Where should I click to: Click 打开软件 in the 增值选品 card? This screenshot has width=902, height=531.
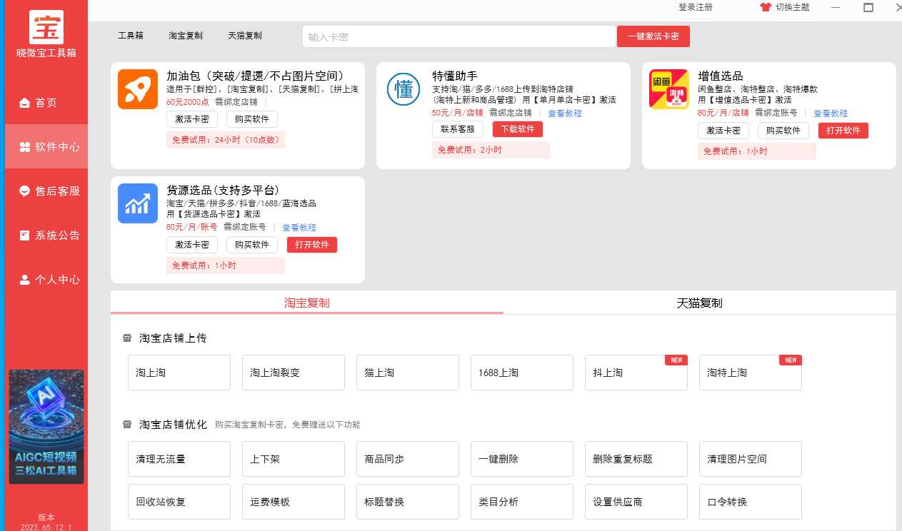pyautogui.click(x=843, y=131)
